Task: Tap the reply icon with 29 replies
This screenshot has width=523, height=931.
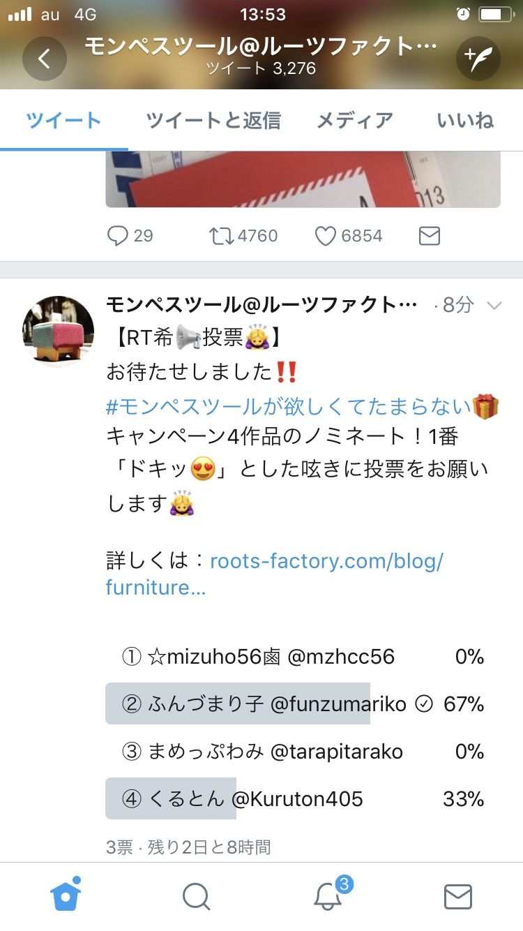Action: (119, 236)
